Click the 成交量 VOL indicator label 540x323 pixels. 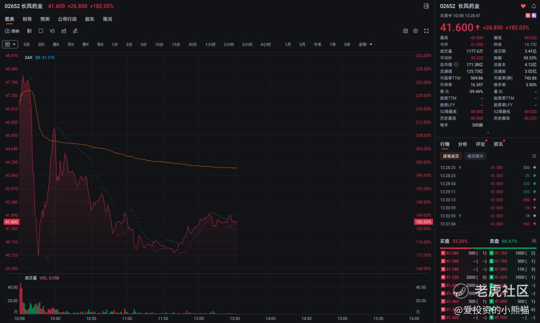[x=41, y=278]
